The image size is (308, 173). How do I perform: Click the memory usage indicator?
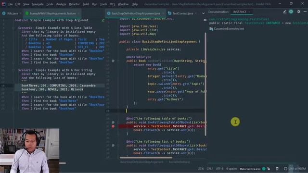[x=297, y=169]
